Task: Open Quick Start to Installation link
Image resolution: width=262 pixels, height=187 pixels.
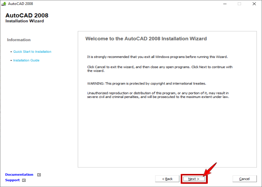Action: 32,52
